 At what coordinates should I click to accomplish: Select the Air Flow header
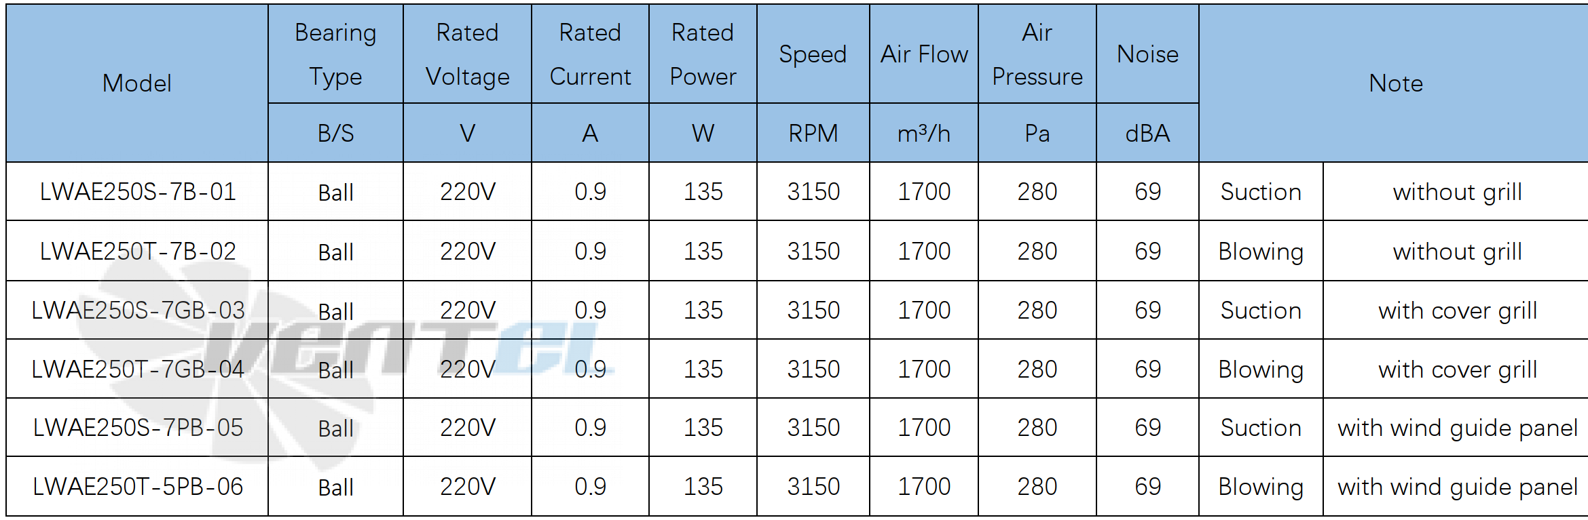point(924,54)
